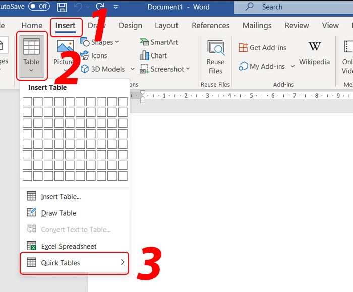Click the Search box in title bar
The height and width of the screenshot is (292, 353).
(x=293, y=7)
